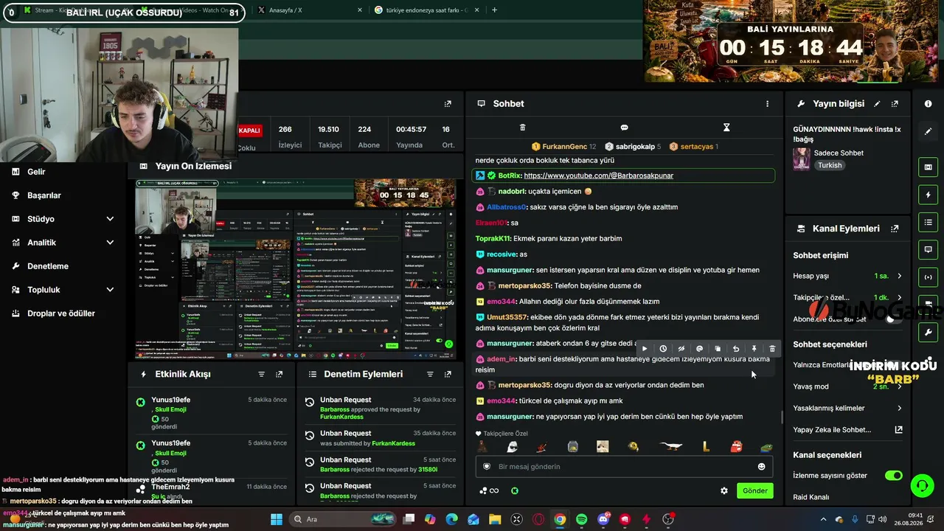Click the Windows Start button
This screenshot has height=531, width=944.
click(277, 519)
